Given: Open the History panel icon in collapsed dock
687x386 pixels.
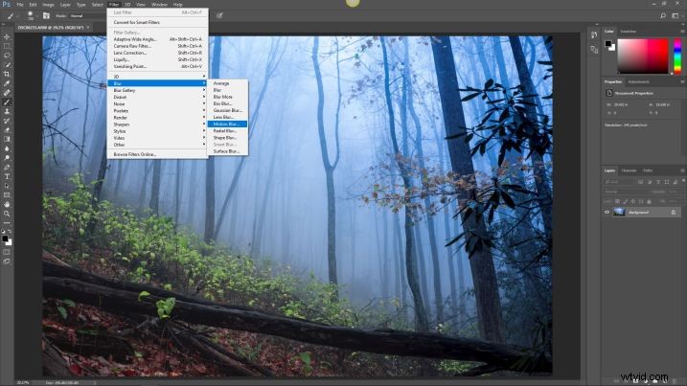Looking at the screenshot, I should (x=594, y=35).
